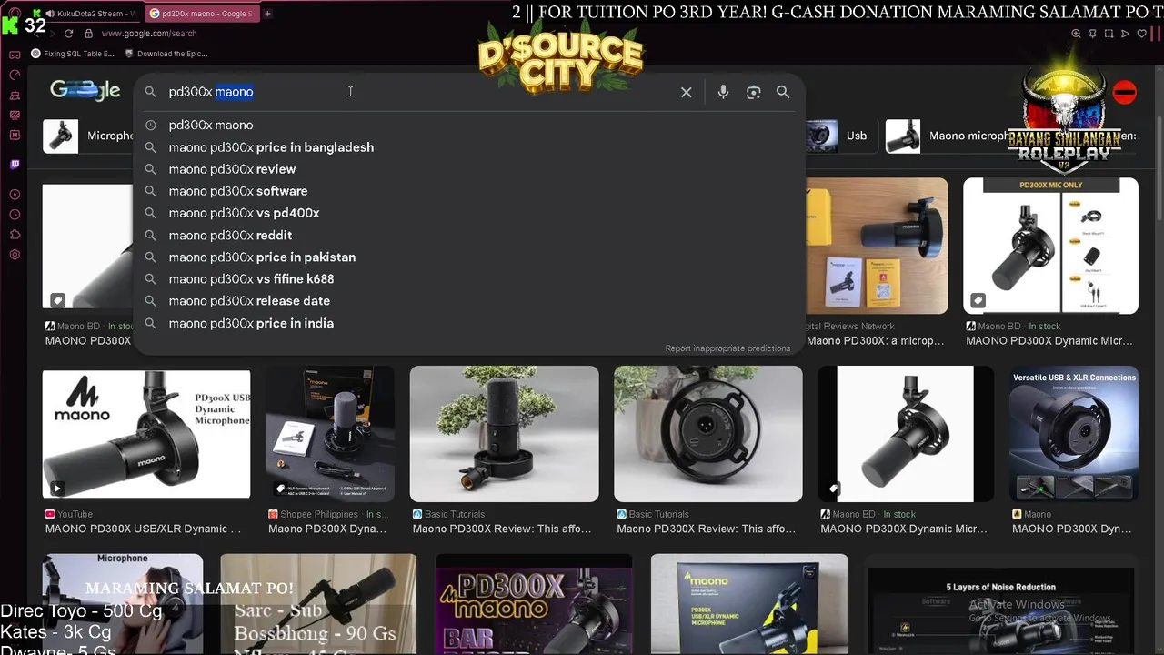Open the 'PD300X MIC ONLY' image result
1164x655 pixels.
tap(1050, 246)
